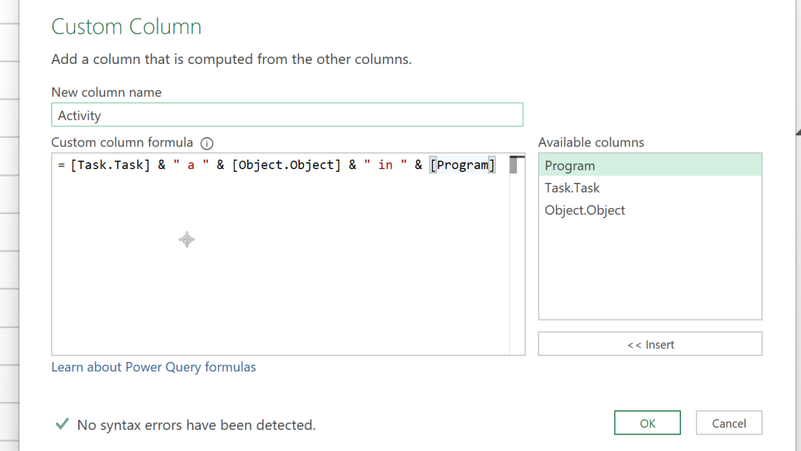Click the No syntax errors status message
Image resolution: width=801 pixels, height=451 pixels.
click(x=196, y=425)
